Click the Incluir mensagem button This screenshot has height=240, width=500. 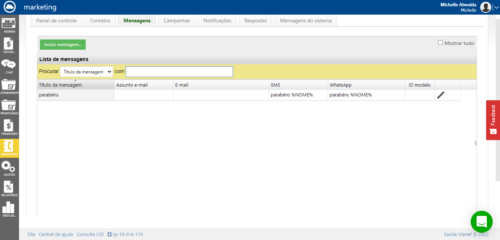coord(63,45)
